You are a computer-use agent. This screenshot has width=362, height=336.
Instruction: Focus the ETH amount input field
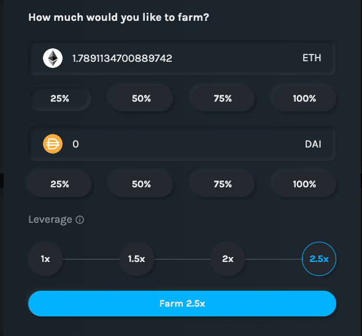click(182, 58)
